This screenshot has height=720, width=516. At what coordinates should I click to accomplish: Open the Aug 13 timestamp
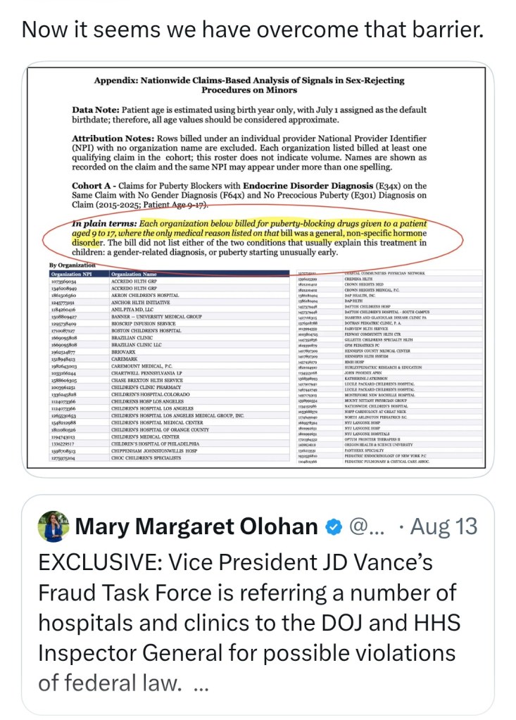(443, 526)
